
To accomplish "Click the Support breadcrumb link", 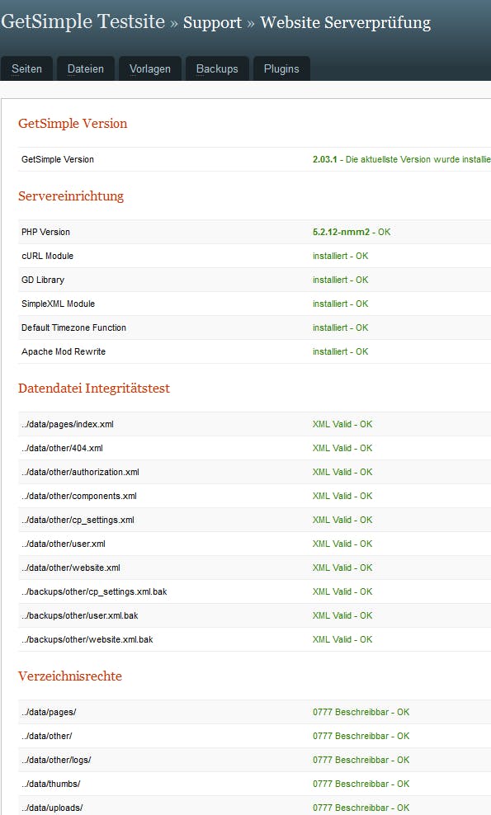I will 212,23.
